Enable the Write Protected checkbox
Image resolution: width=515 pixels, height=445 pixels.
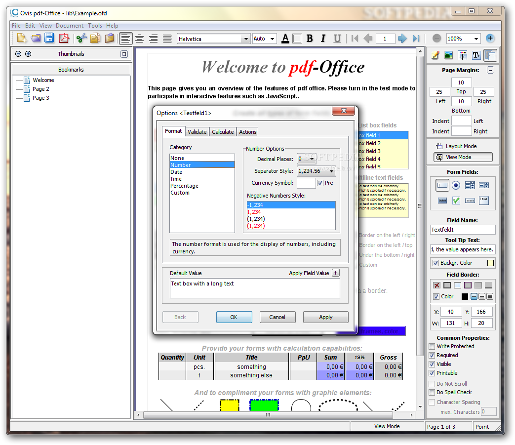(432, 346)
